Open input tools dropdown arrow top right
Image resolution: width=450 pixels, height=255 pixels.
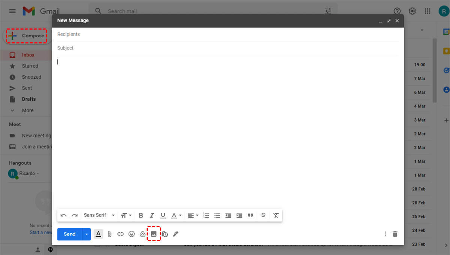click(x=422, y=30)
